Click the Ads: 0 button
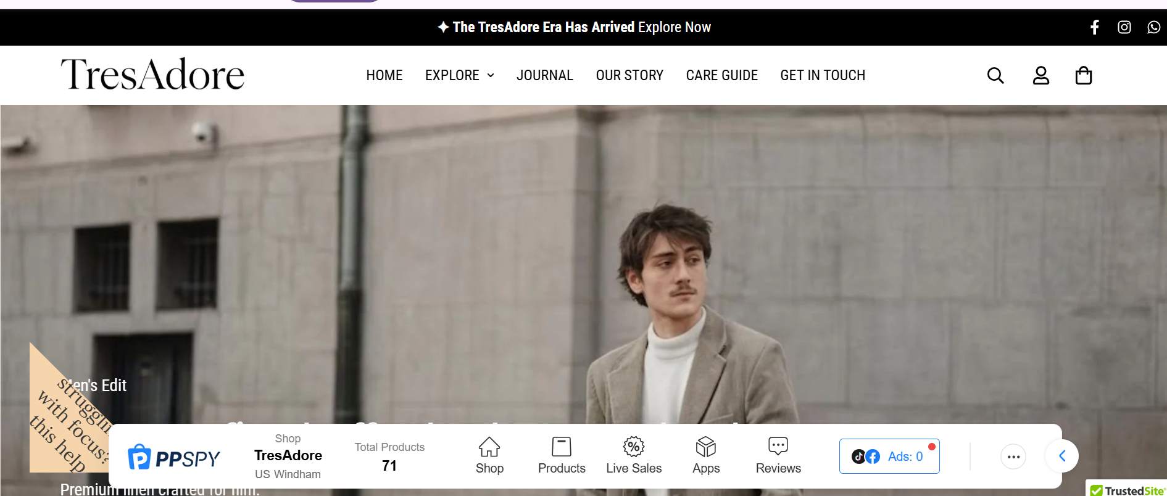This screenshot has width=1167, height=496. [x=889, y=457]
